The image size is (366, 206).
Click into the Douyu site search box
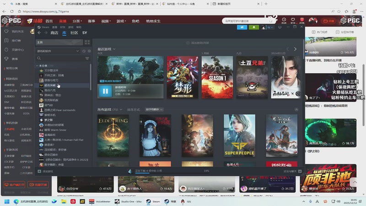coord(246,21)
